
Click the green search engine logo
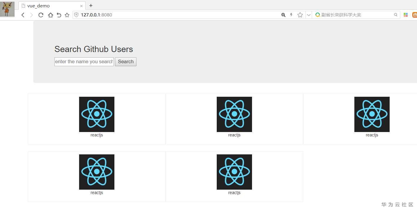click(318, 15)
